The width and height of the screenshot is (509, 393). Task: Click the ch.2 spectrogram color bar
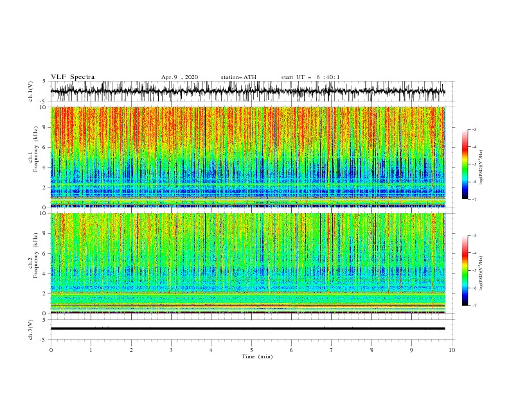[x=465, y=270]
